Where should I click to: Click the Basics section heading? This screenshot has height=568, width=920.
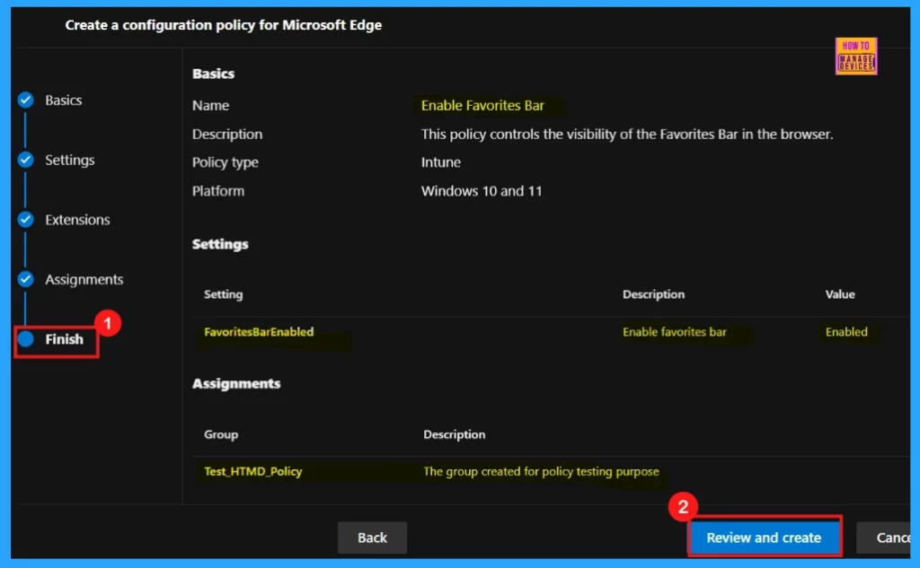(x=213, y=74)
